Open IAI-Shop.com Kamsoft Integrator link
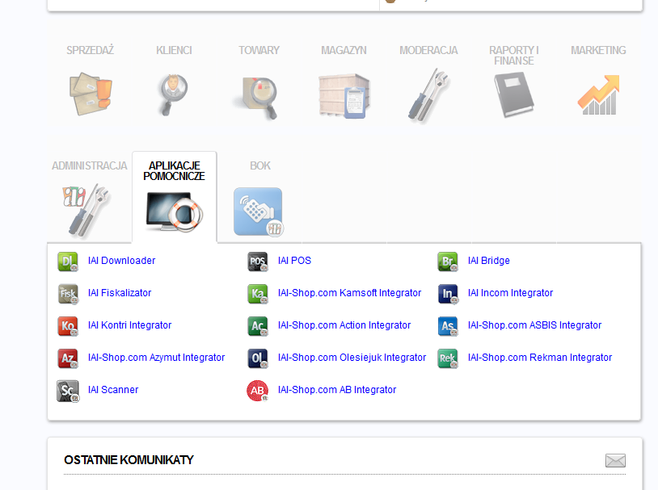 coord(349,293)
